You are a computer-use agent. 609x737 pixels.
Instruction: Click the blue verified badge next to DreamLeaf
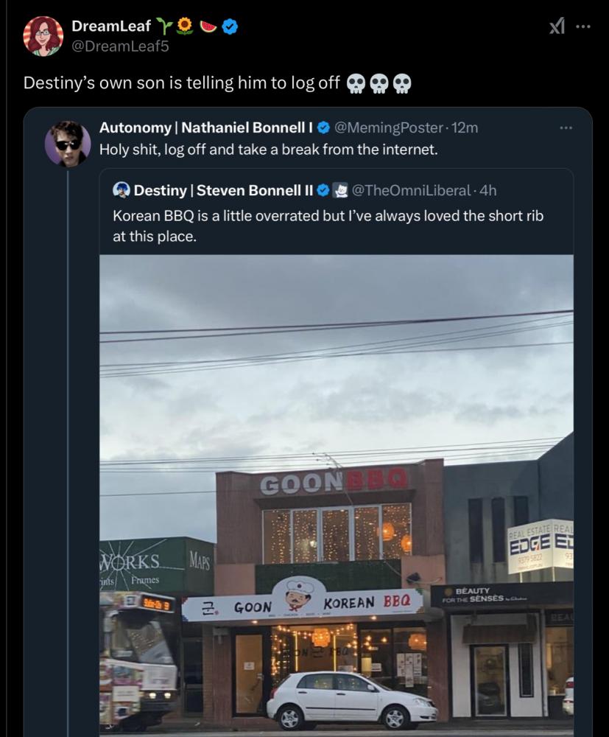(x=230, y=27)
